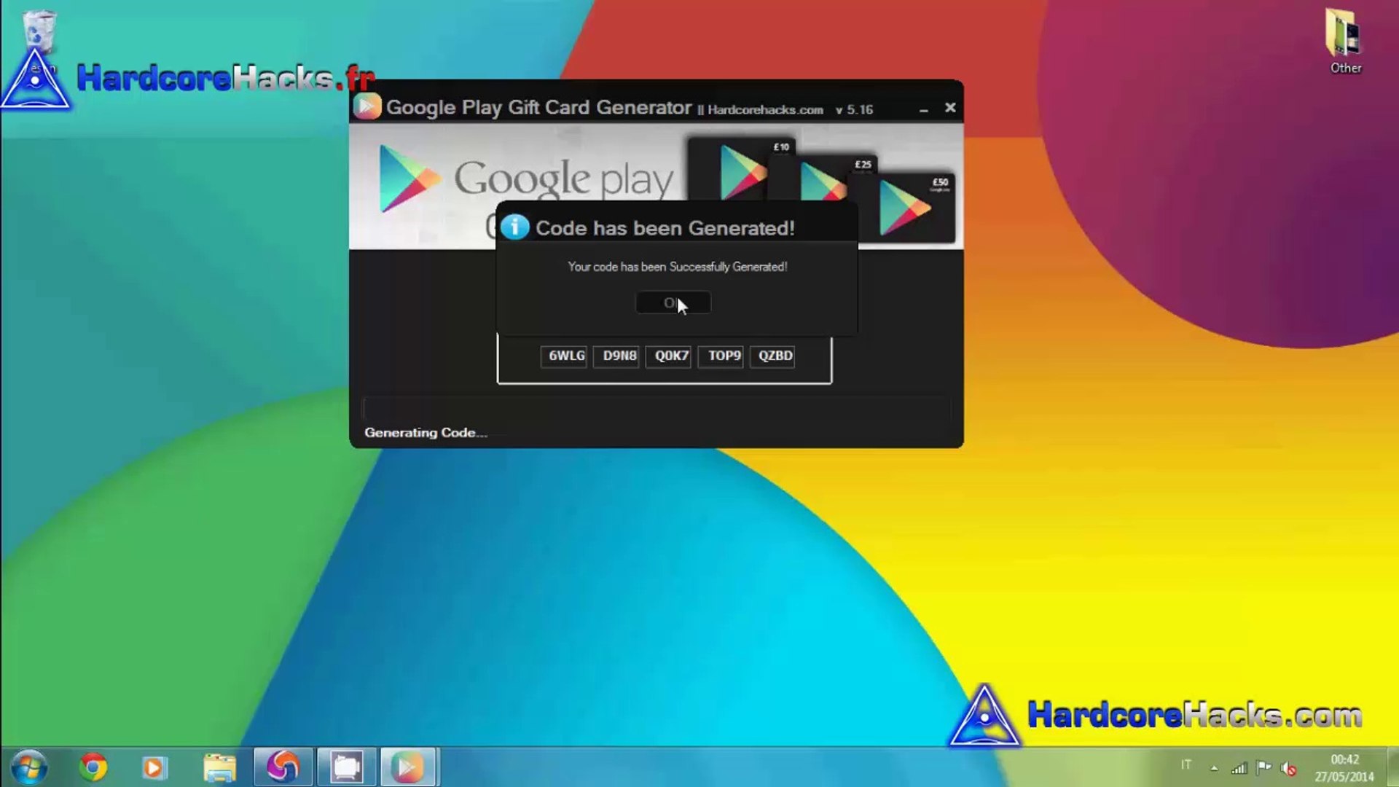Open the Safari browser from the taskbar
The width and height of the screenshot is (1399, 787).
click(281, 767)
